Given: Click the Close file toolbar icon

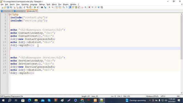Looking at the screenshot, I should tap(14, 7).
